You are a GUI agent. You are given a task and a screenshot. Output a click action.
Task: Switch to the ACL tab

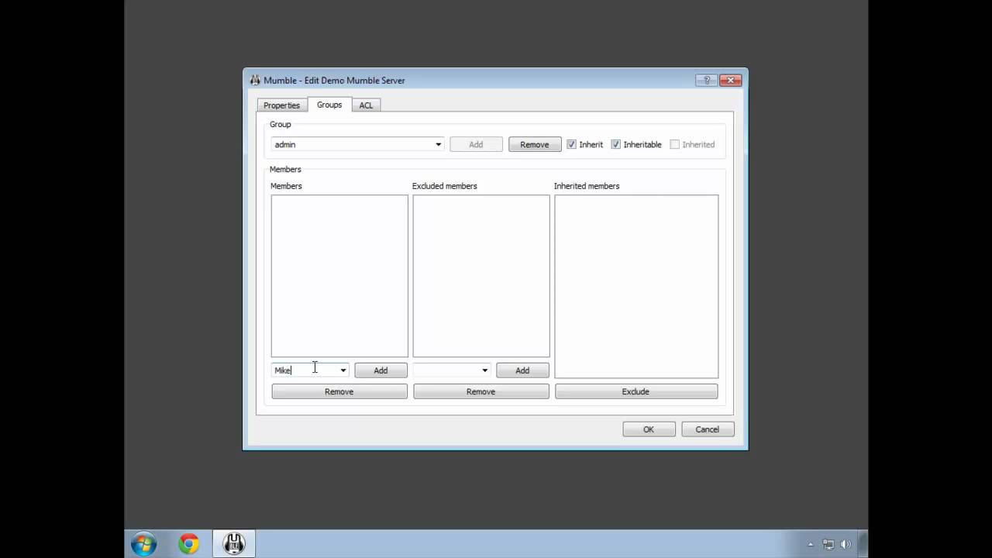coord(366,105)
